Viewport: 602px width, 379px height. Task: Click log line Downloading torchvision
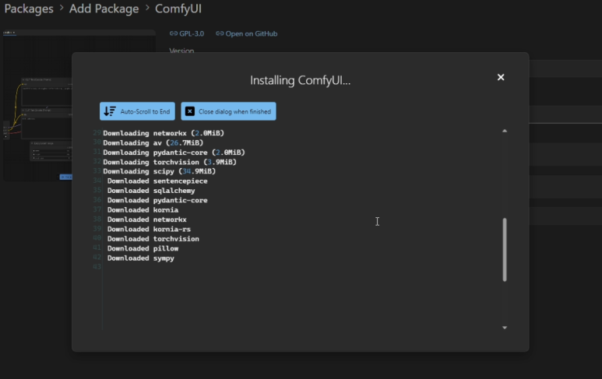pos(170,162)
